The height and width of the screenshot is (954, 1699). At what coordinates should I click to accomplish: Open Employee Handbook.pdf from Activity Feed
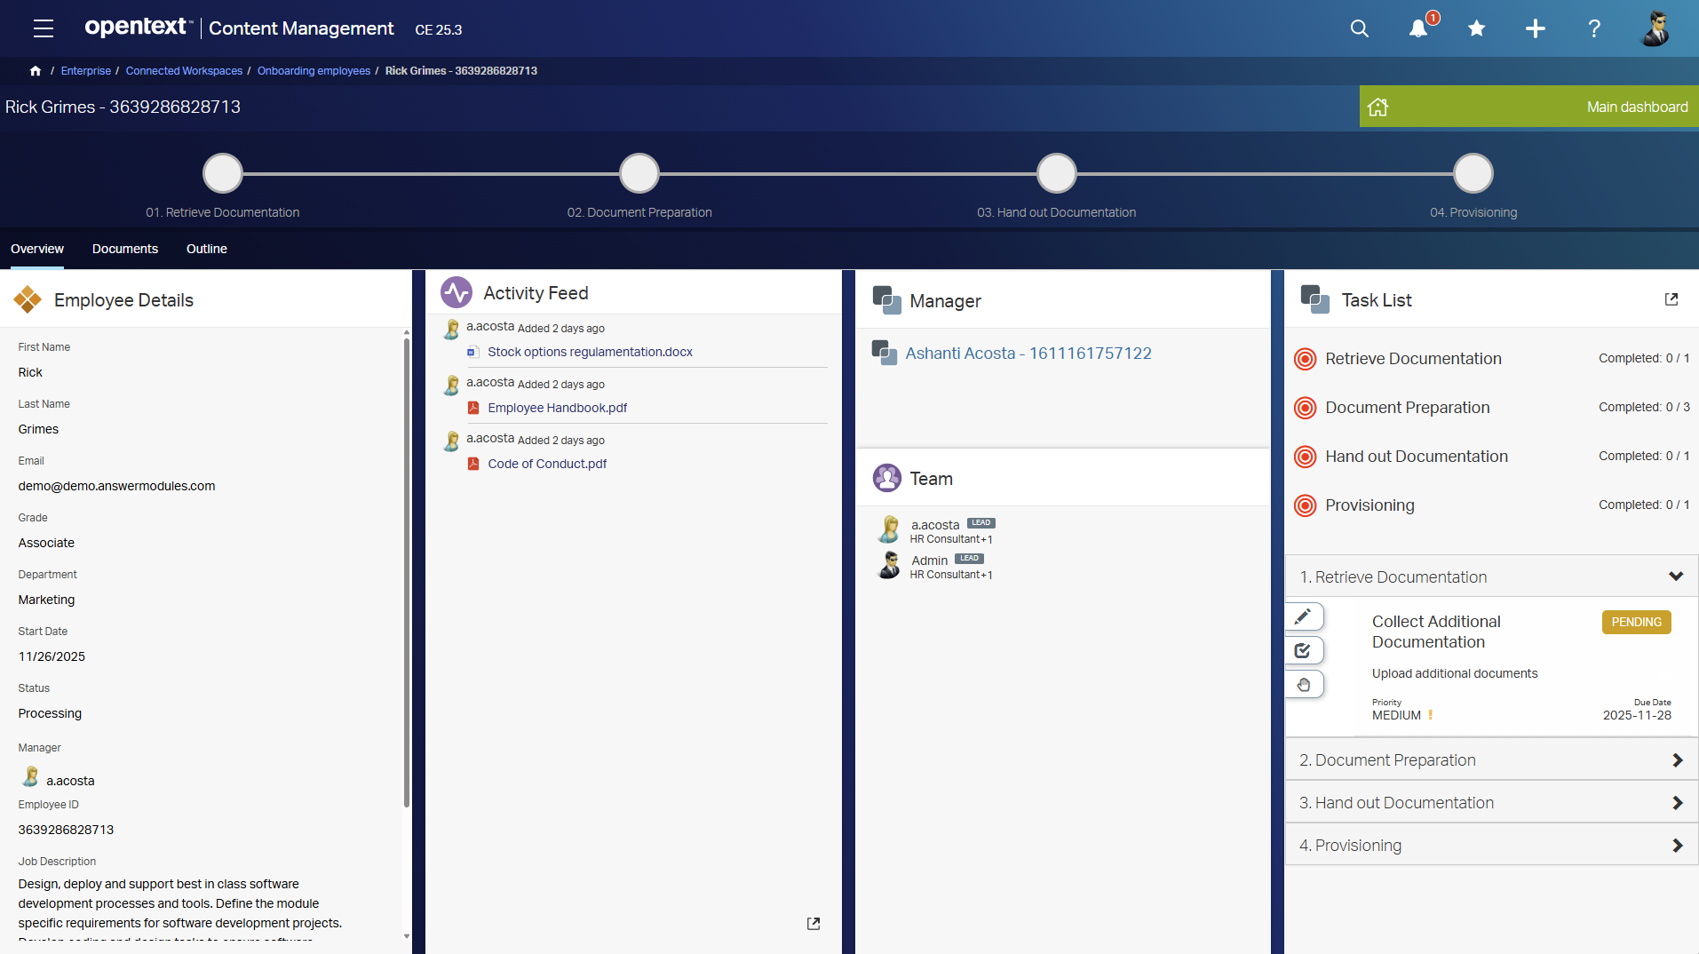(x=557, y=408)
